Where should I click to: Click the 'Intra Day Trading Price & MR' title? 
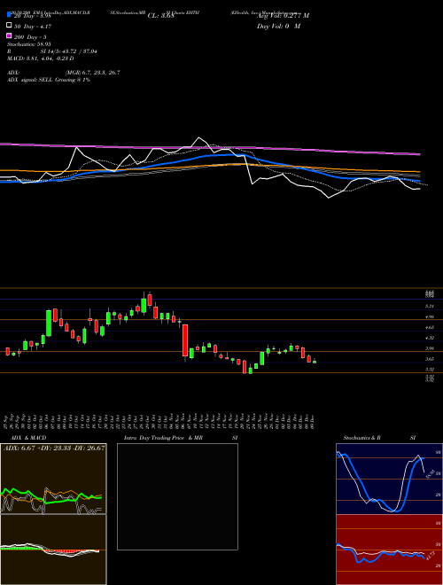click(163, 438)
